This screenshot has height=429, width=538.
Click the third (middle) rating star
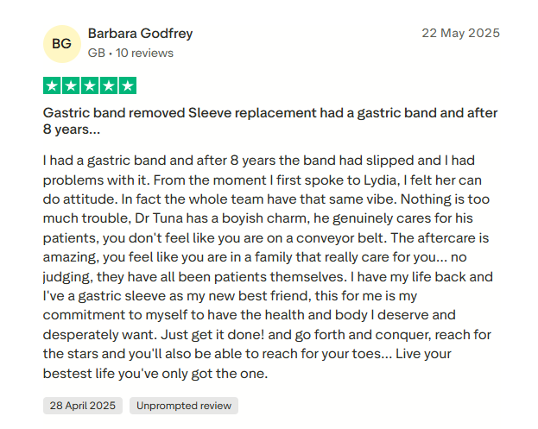[90, 85]
